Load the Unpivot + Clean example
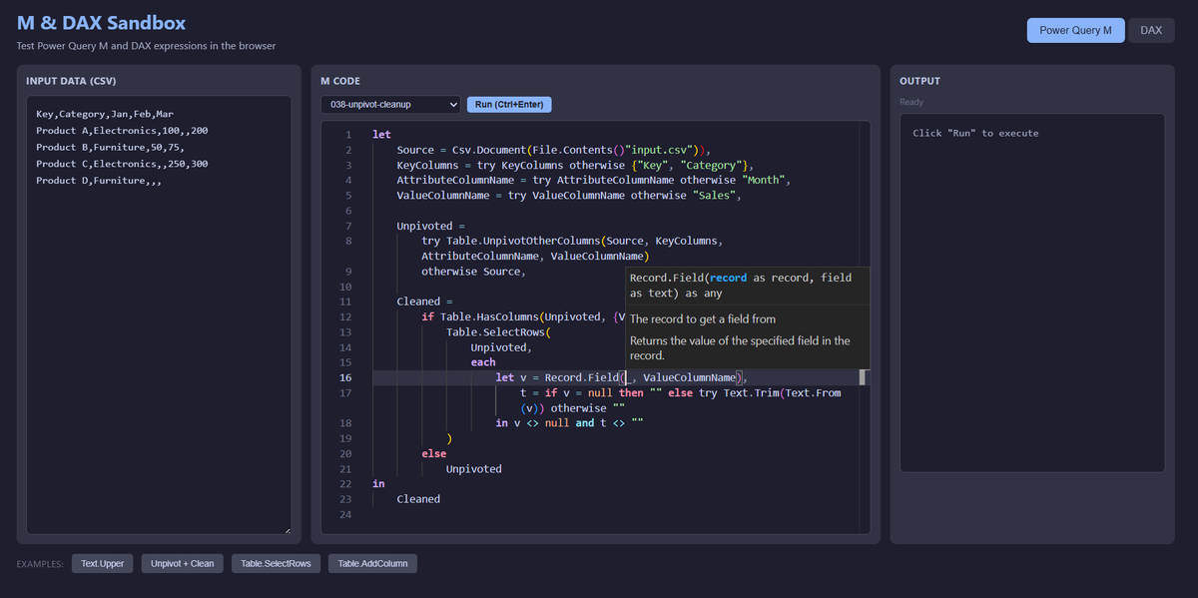This screenshot has width=1198, height=598. click(x=182, y=563)
